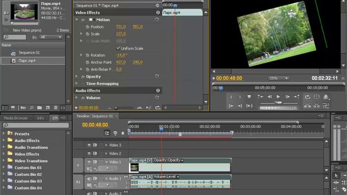The width and height of the screenshot is (347, 195).
Task: Click the Program Monitor jog wheel
Action: coord(278,108)
